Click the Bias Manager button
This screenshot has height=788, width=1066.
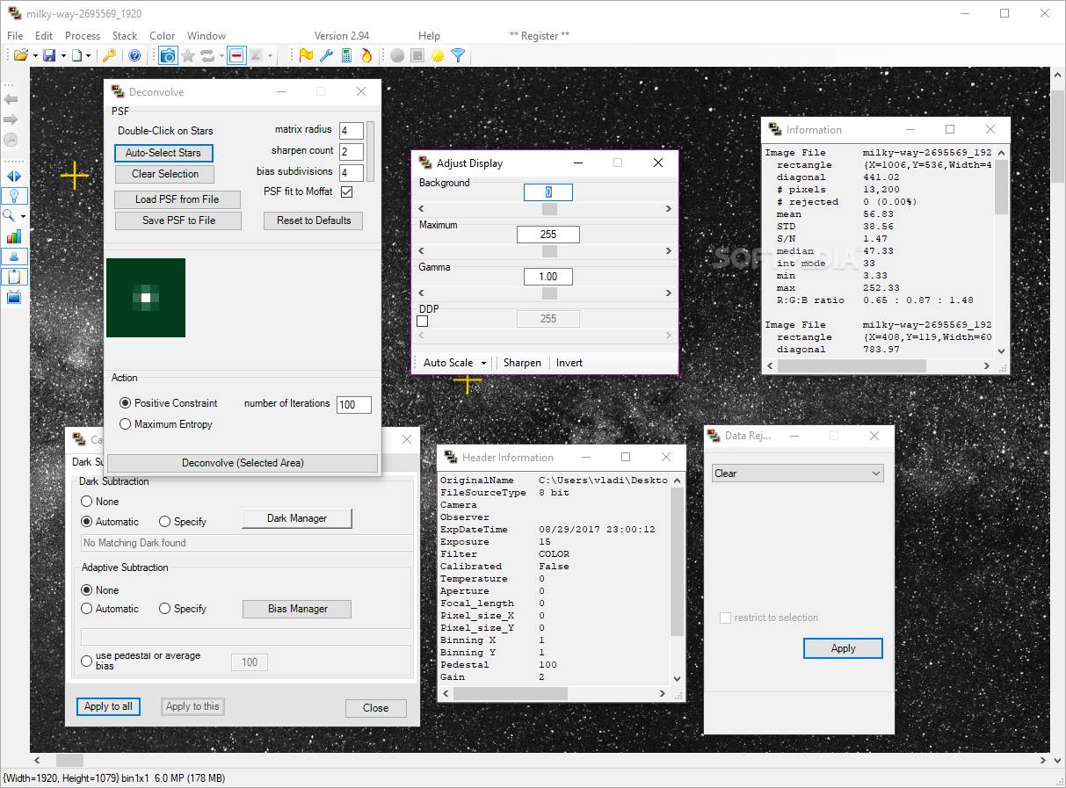tap(297, 609)
